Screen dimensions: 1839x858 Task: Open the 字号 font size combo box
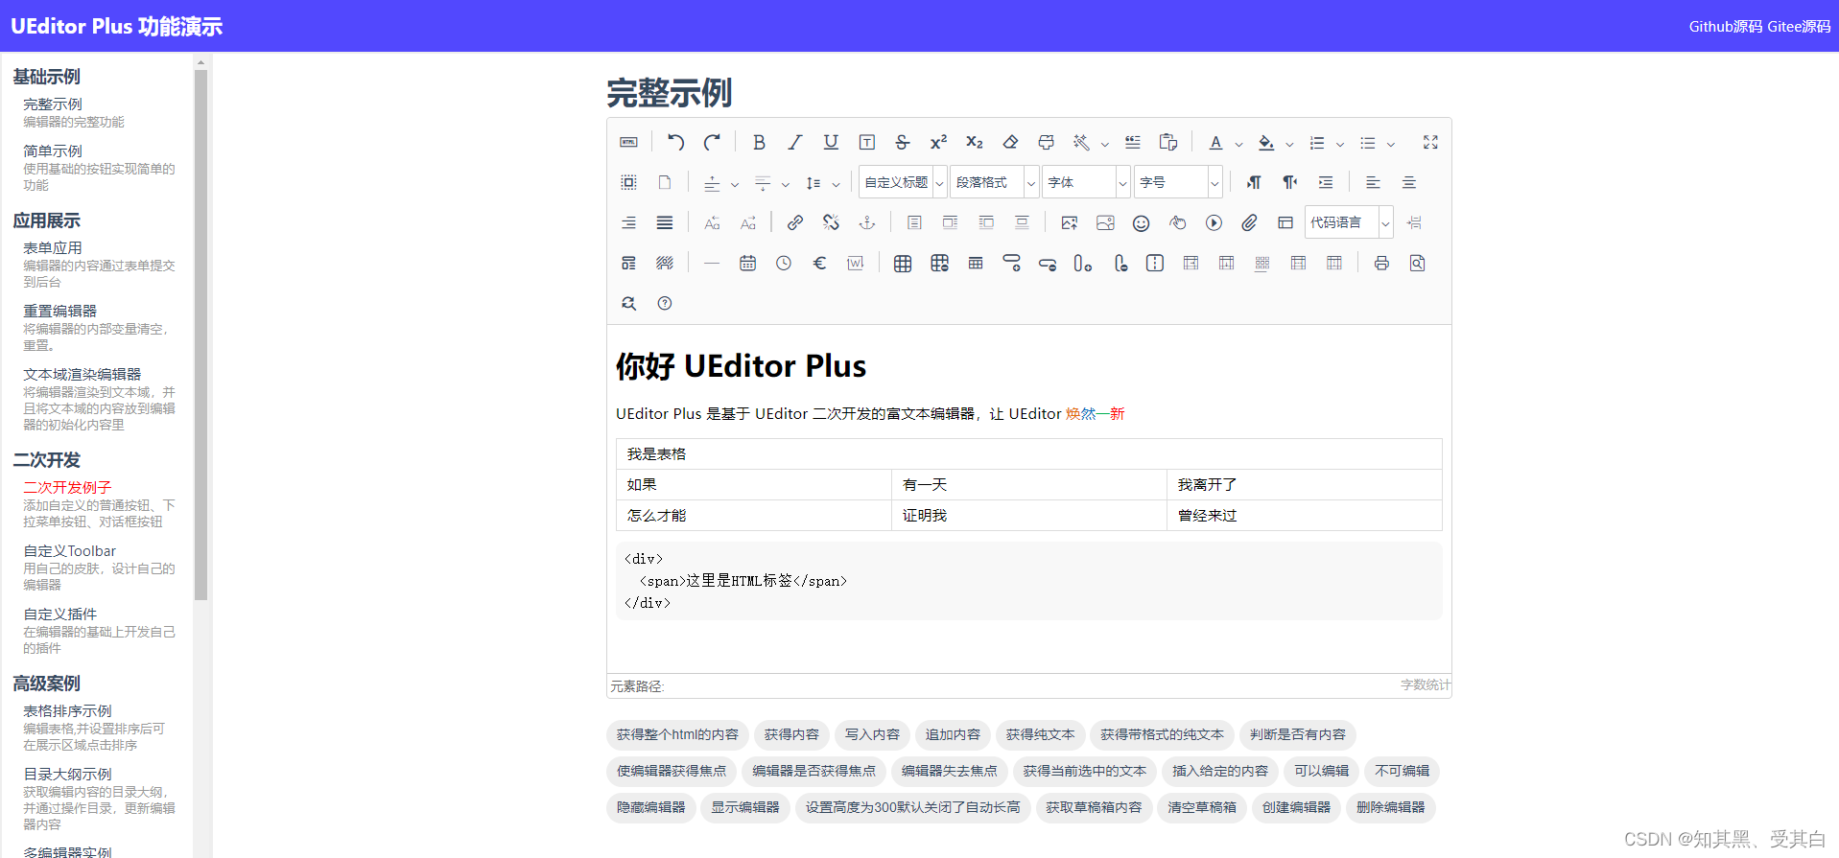[x=1179, y=182]
